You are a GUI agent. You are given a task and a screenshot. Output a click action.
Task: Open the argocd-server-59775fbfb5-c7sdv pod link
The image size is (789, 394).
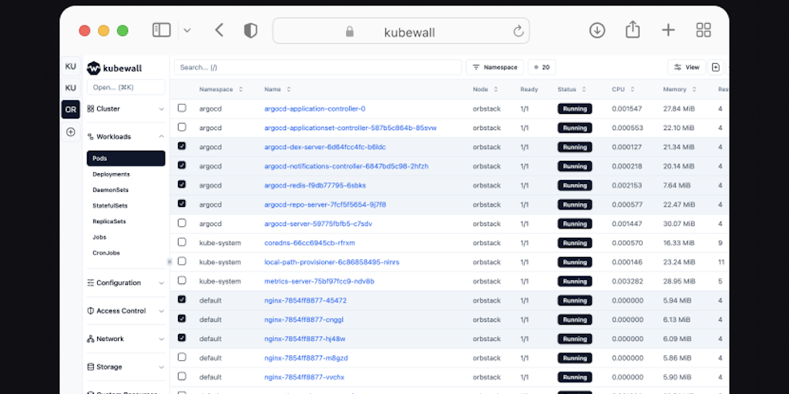tap(318, 224)
